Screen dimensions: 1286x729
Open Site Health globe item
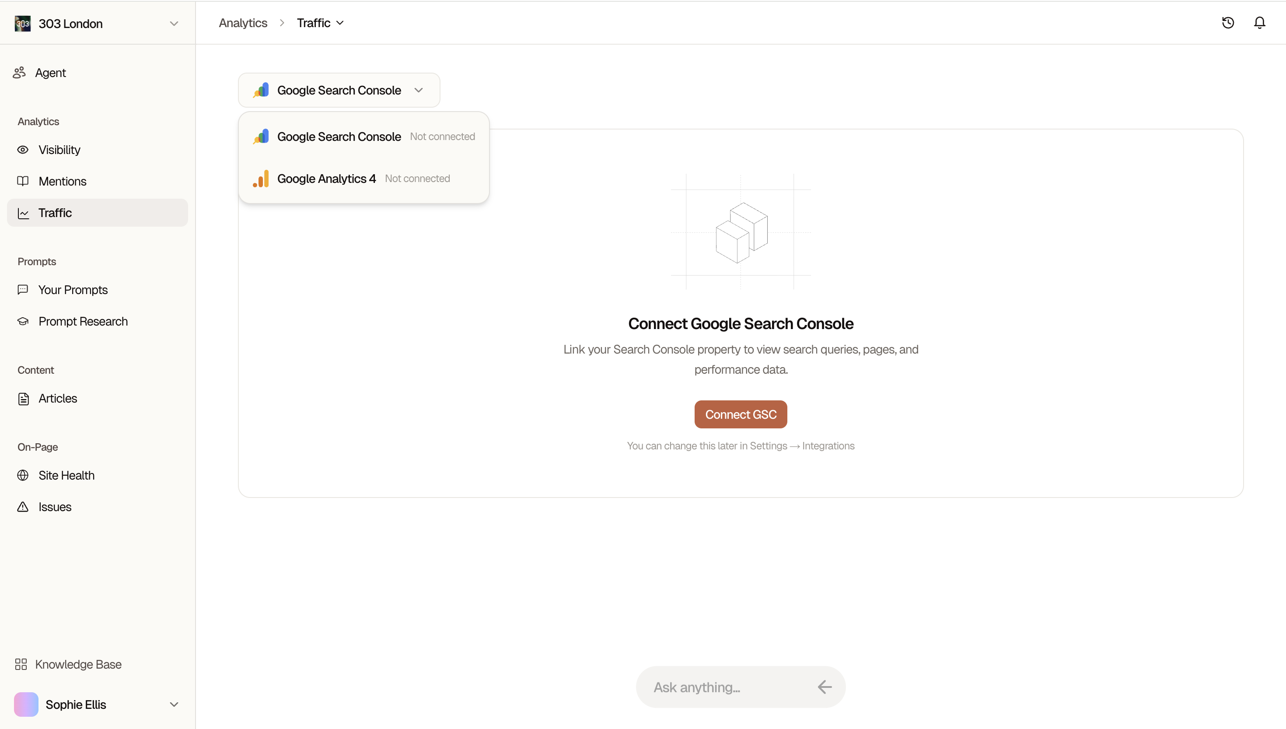click(66, 475)
